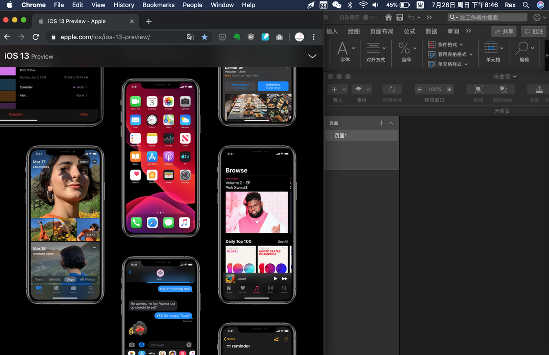This screenshot has height=355, width=549.
Task: Undo last action in Excel
Action: point(411,17)
